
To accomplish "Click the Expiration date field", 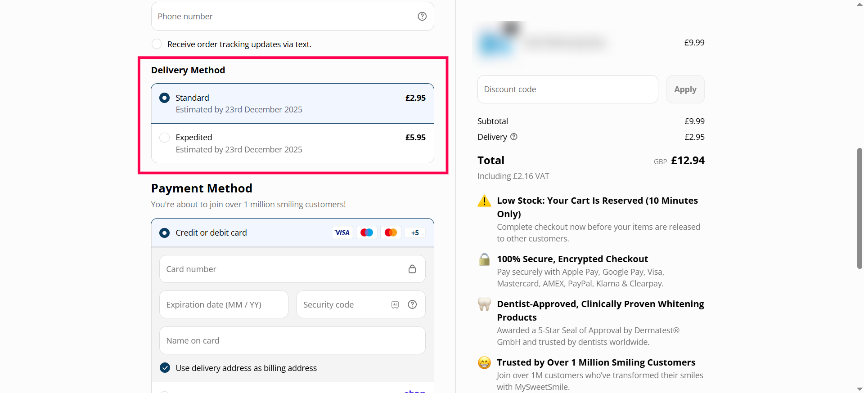I will pos(224,304).
